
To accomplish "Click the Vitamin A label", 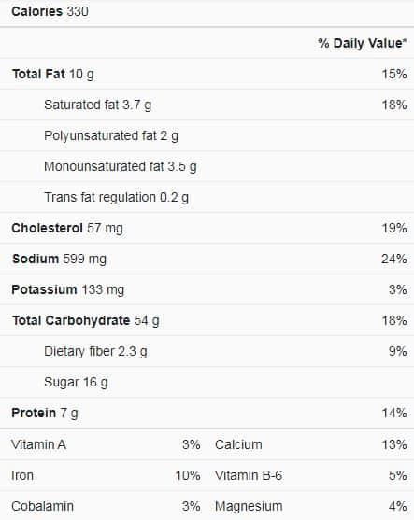I will click(x=39, y=444).
